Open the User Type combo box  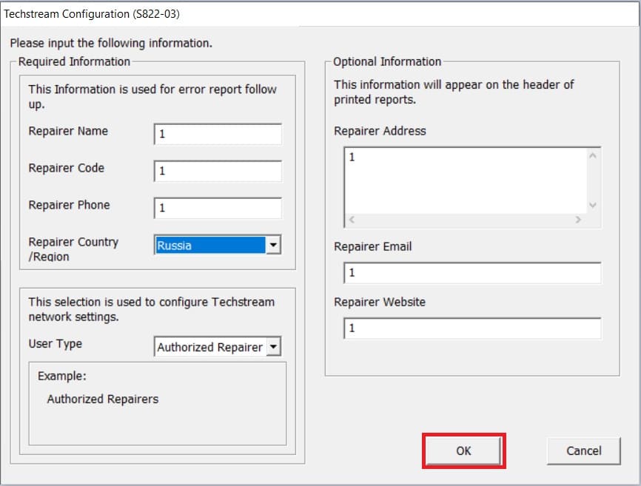218,347
